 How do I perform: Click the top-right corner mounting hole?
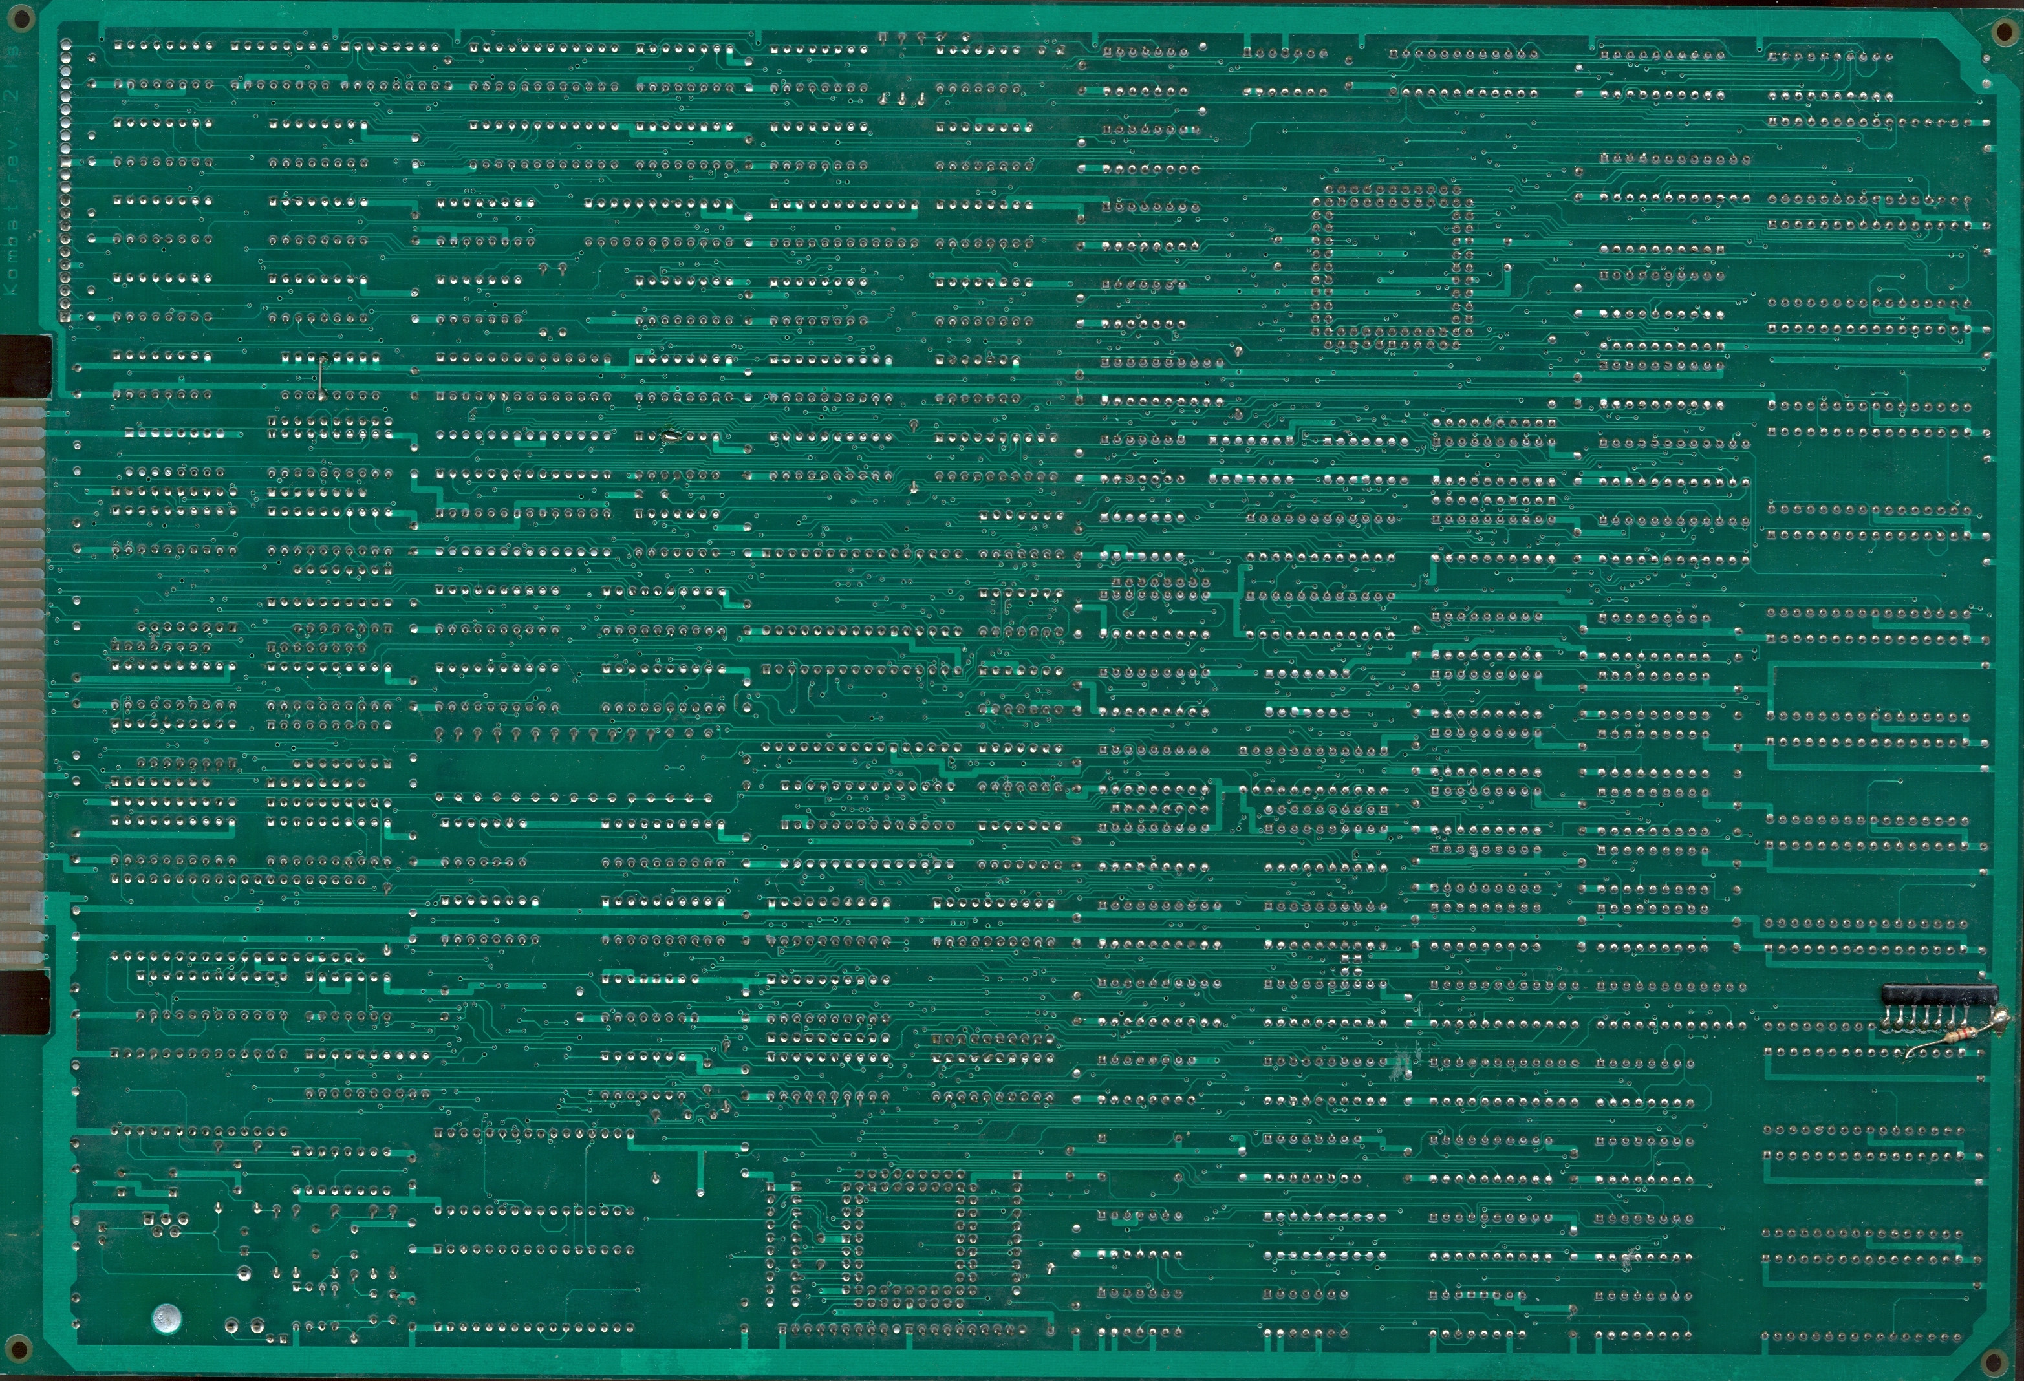tap(2003, 33)
